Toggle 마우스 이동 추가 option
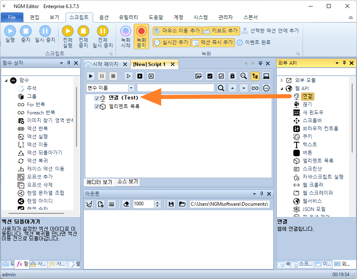Image resolution: width=357 pixels, height=279 pixels. [177, 31]
